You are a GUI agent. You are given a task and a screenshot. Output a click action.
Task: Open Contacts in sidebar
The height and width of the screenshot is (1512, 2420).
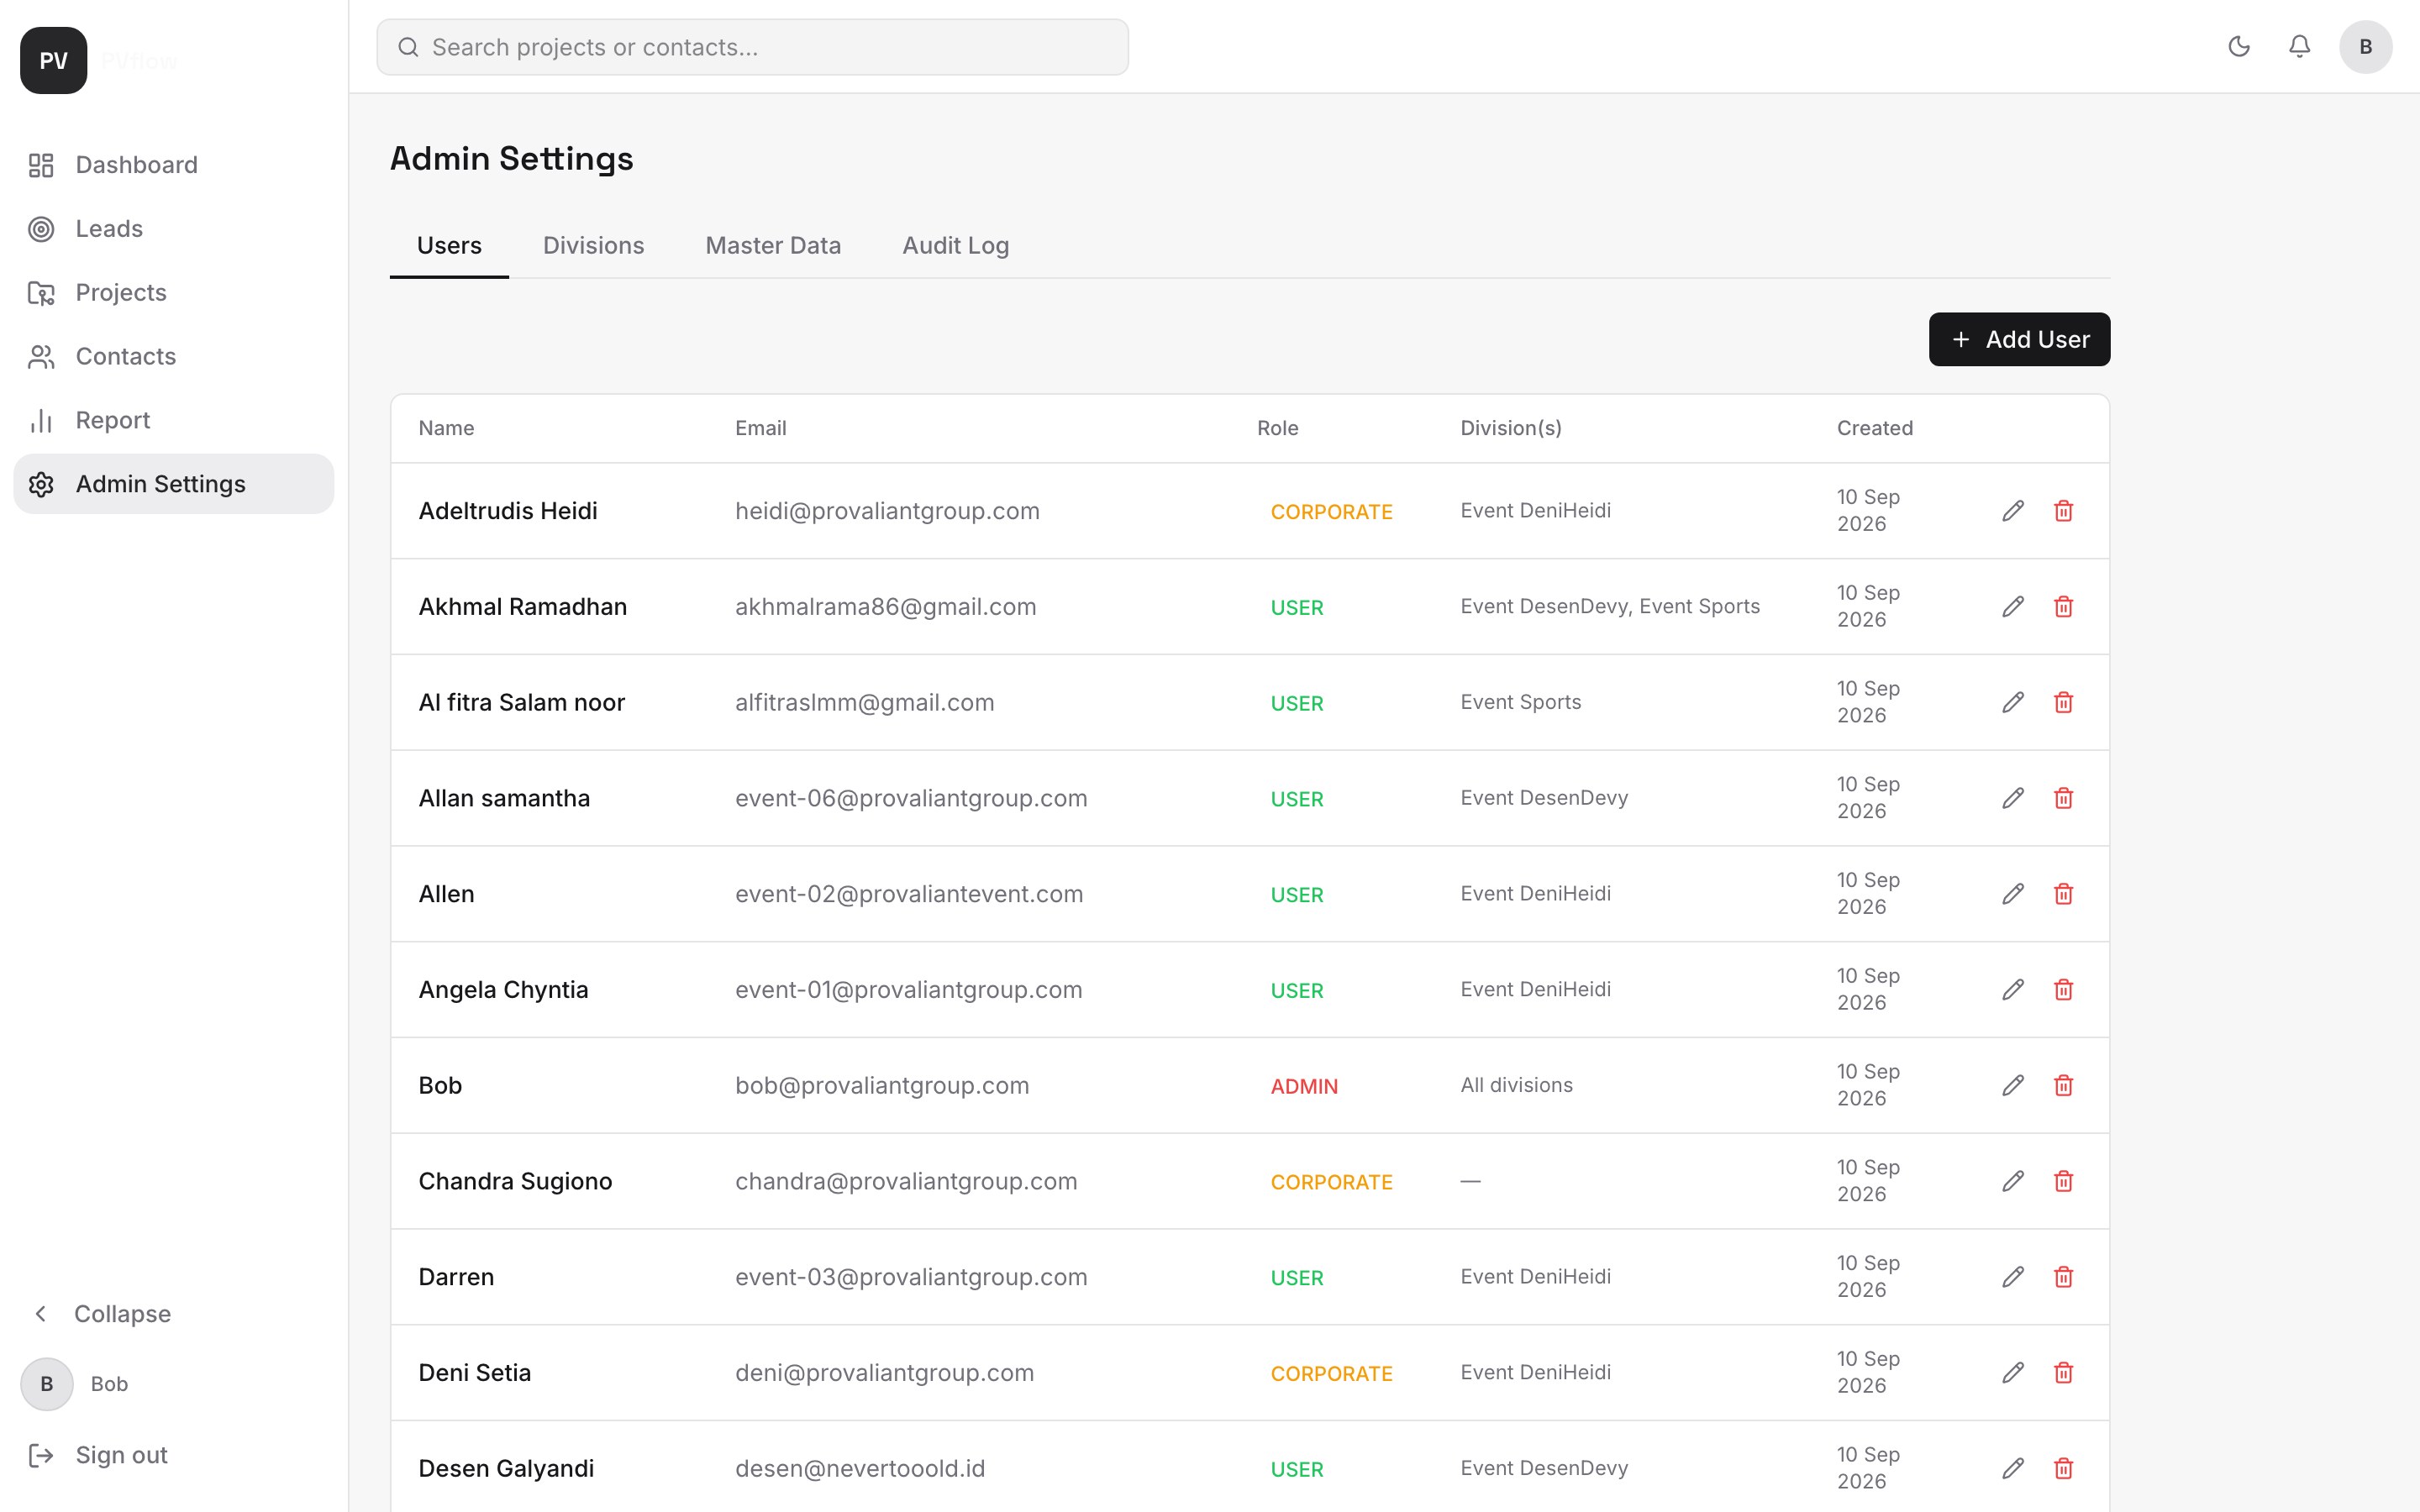click(173, 357)
